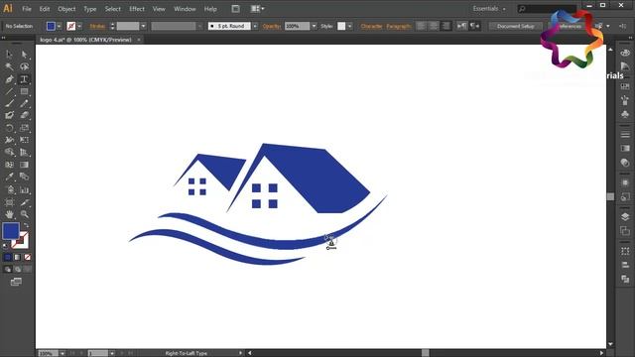Select the Blob Brush tool

pyautogui.click(x=9, y=116)
